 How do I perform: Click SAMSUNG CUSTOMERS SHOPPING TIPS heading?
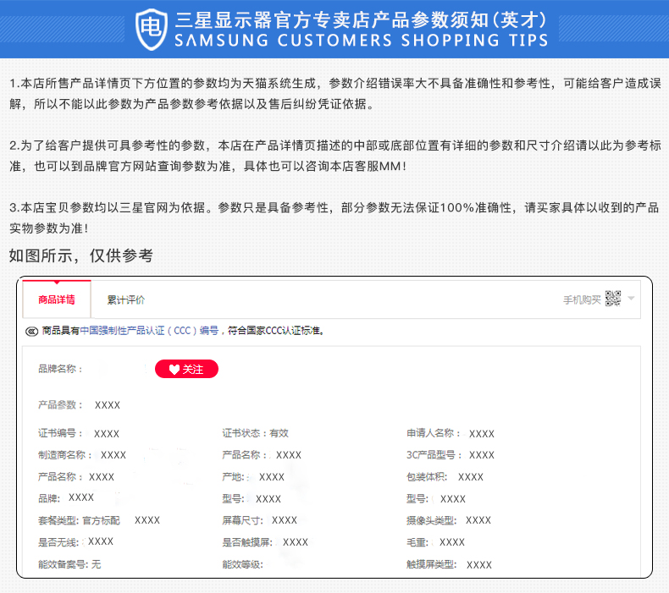[x=362, y=40]
